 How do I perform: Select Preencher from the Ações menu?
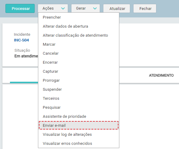(79, 17)
